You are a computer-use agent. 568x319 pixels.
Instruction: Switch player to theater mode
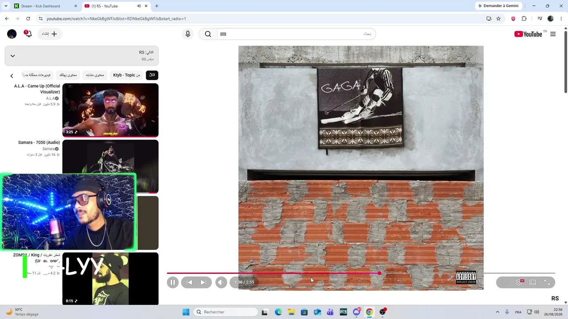pyautogui.click(x=533, y=282)
